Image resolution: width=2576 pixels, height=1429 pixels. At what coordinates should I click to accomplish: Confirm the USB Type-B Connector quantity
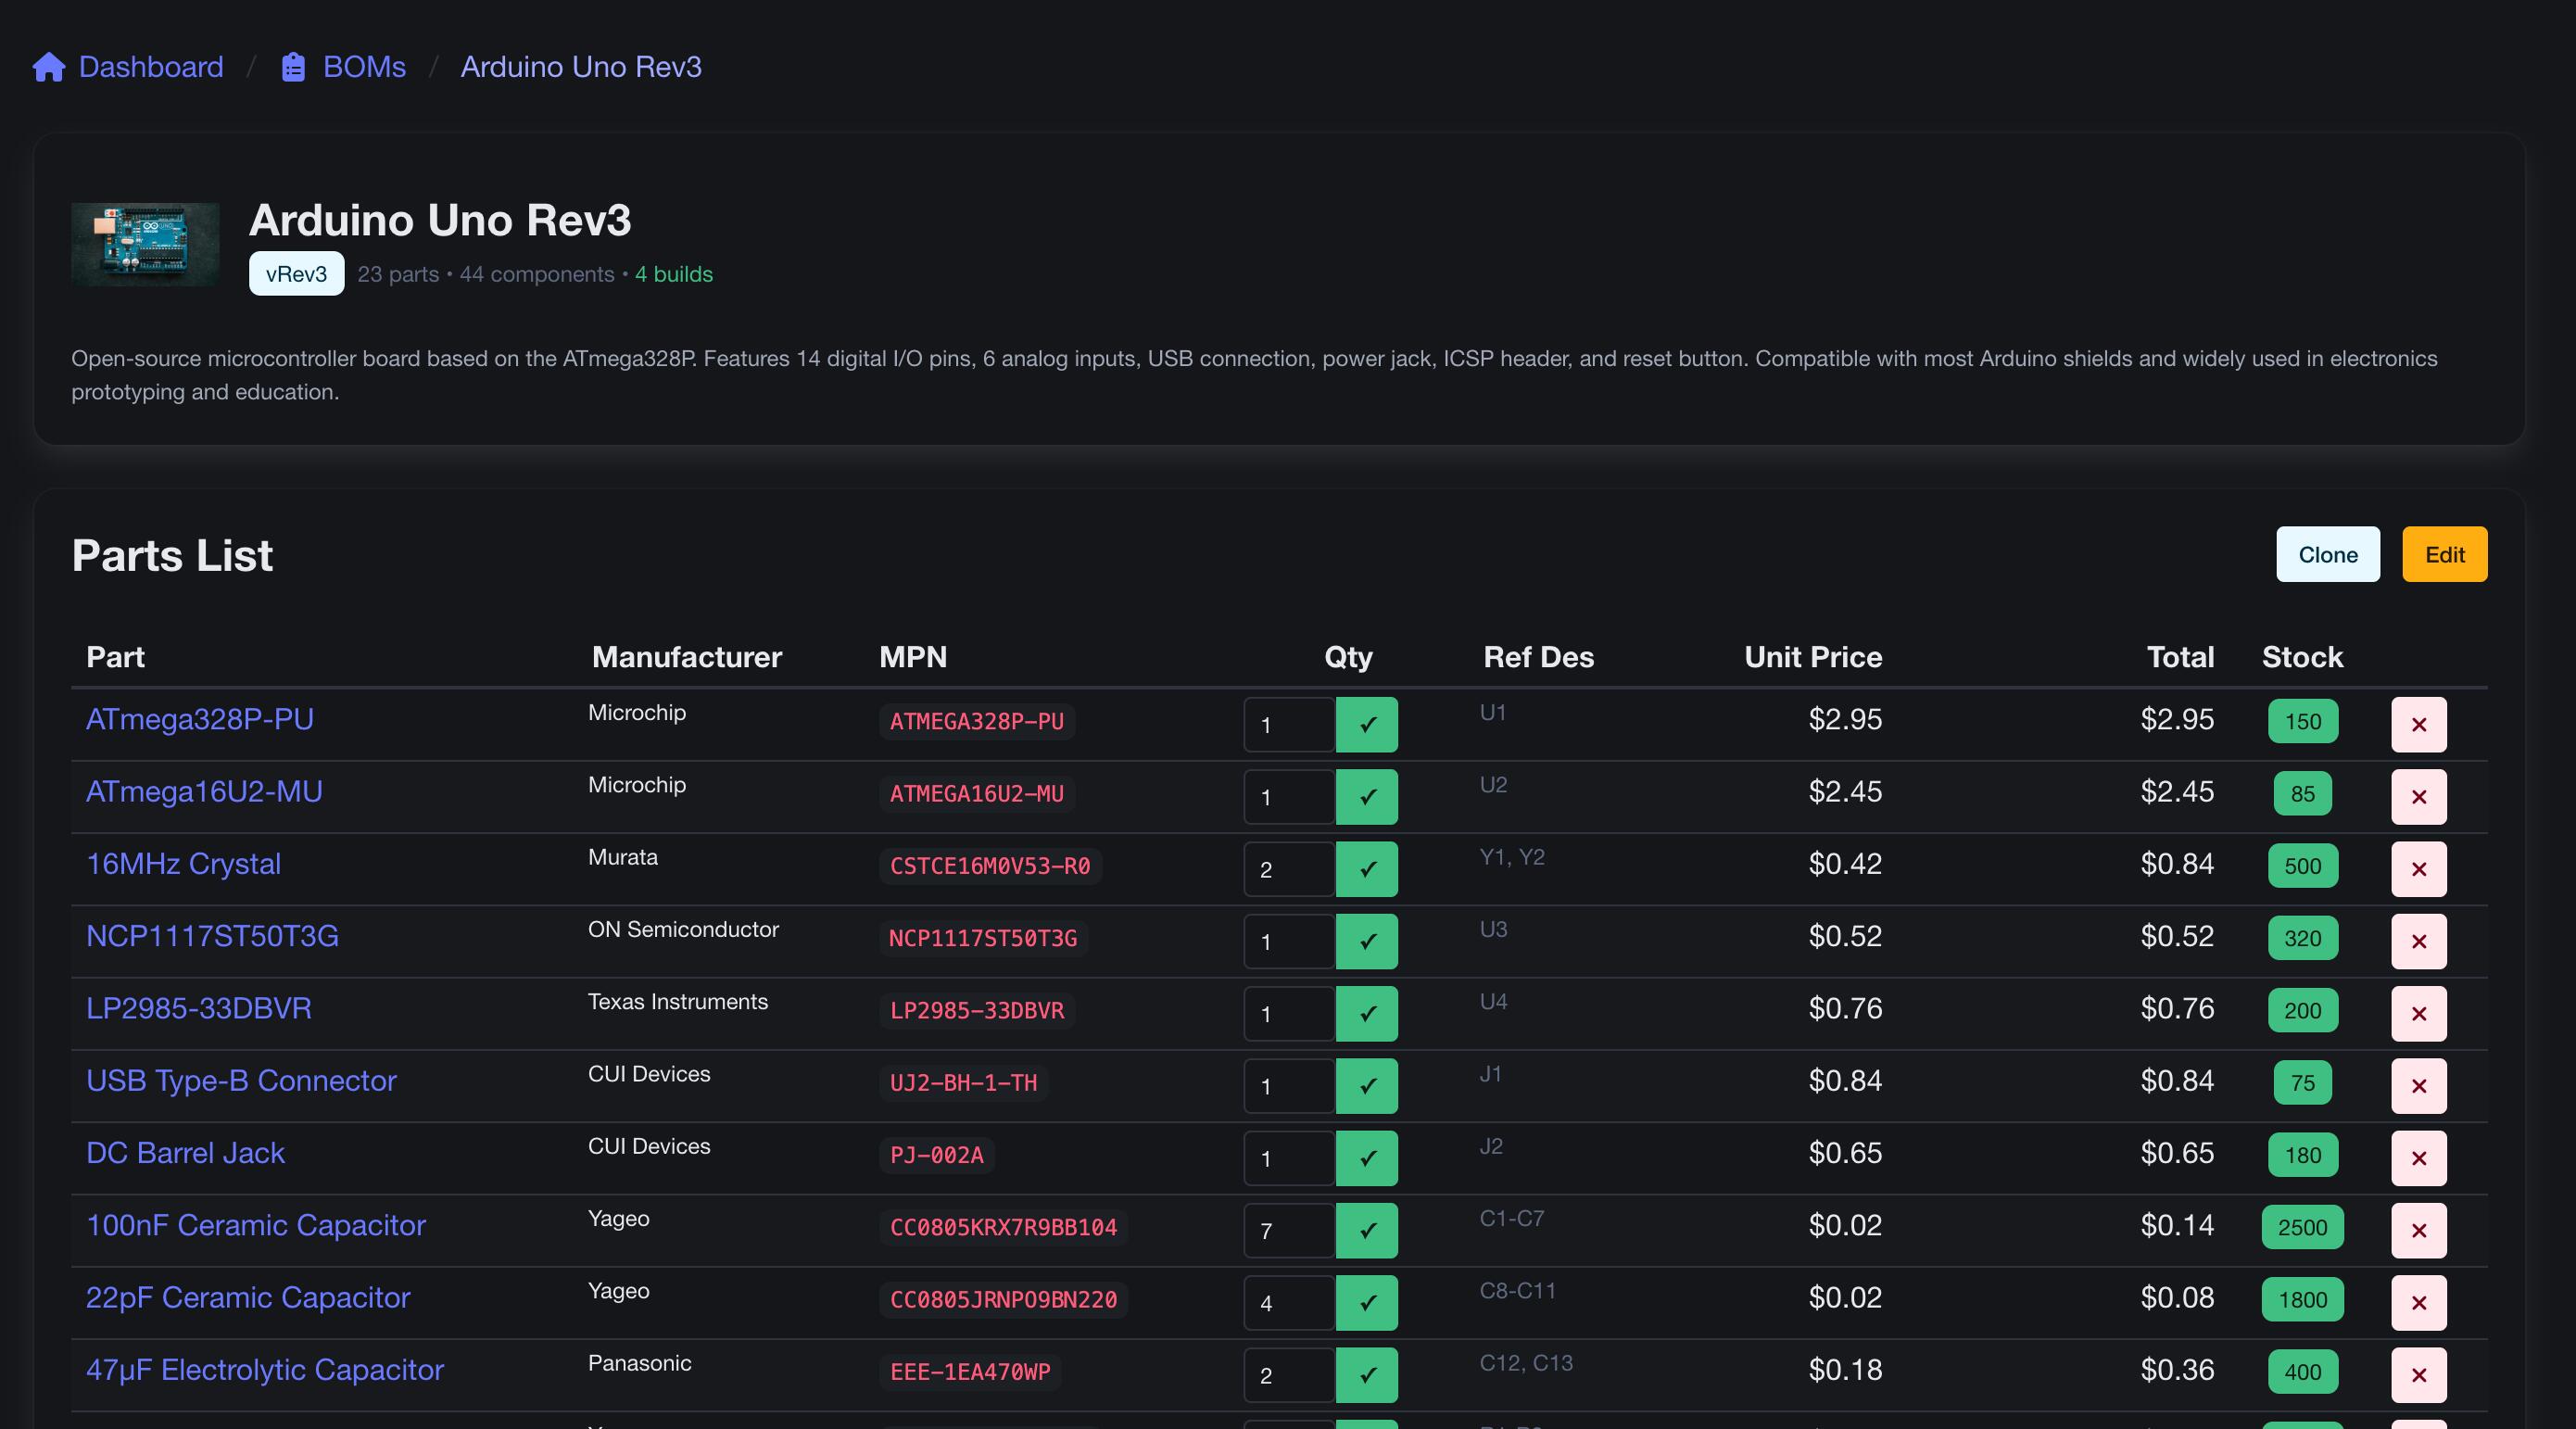pyautogui.click(x=1366, y=1086)
